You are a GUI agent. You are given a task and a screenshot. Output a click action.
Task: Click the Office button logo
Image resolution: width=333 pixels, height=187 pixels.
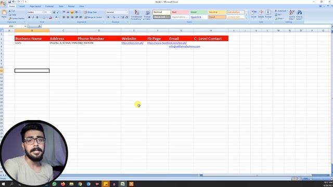coord(3,3)
